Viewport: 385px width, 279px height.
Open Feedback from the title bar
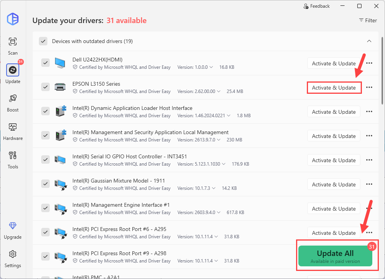pos(316,6)
